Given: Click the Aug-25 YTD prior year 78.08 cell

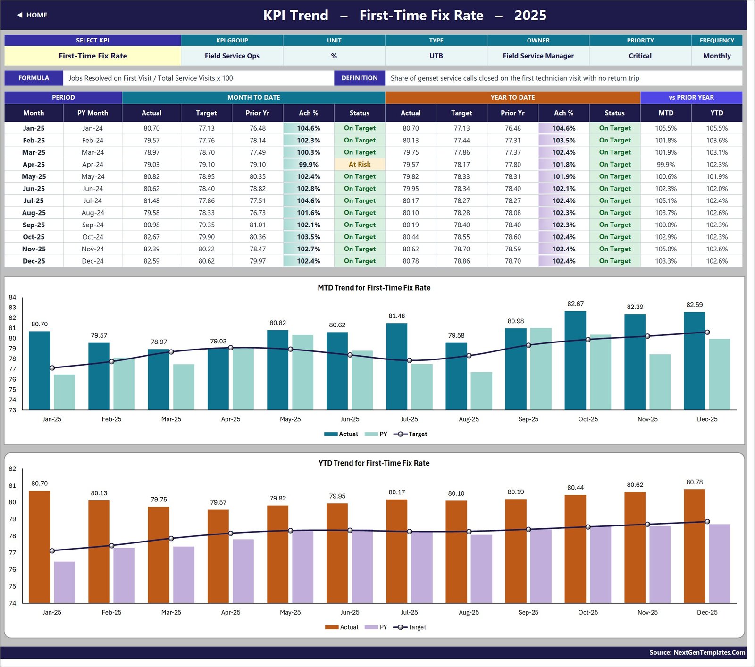Looking at the screenshot, I should pyautogui.click(x=512, y=213).
